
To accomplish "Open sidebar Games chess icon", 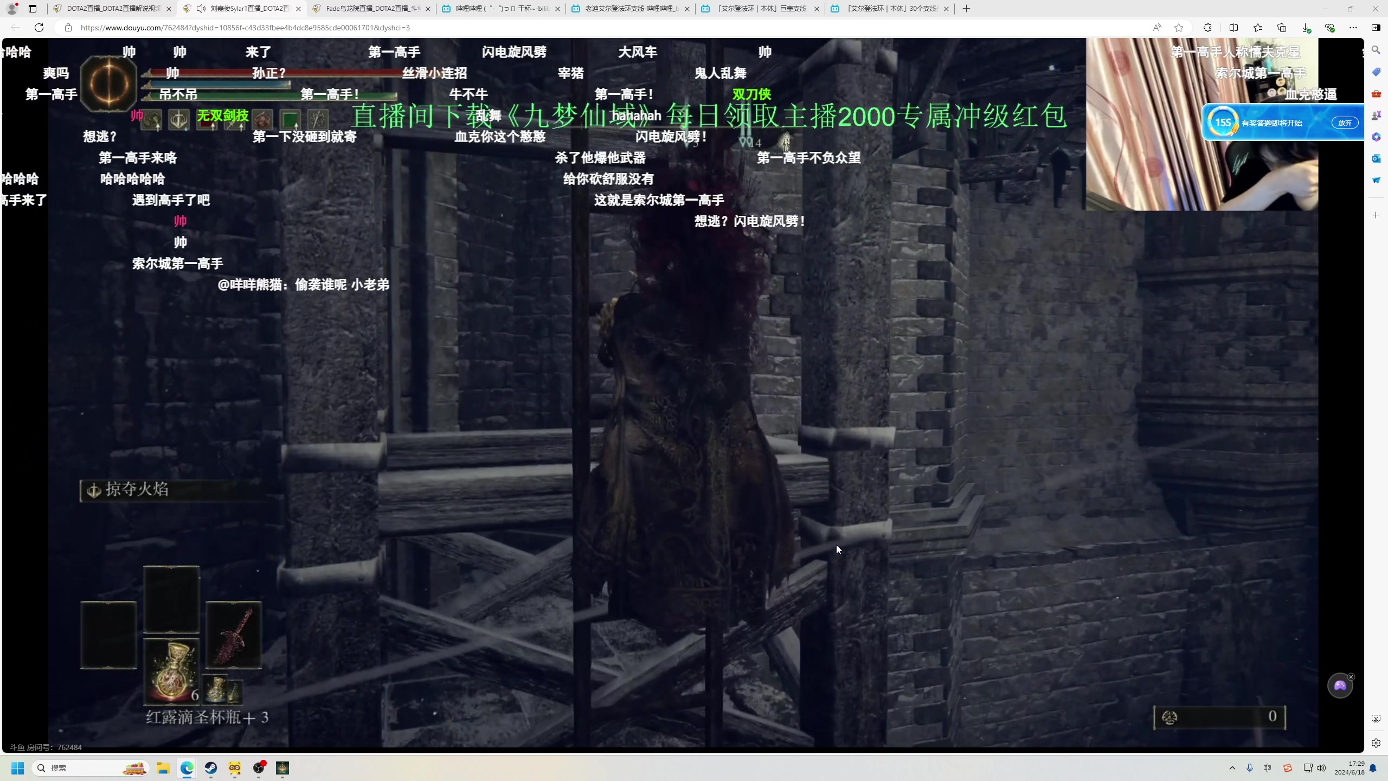I will point(1376,115).
